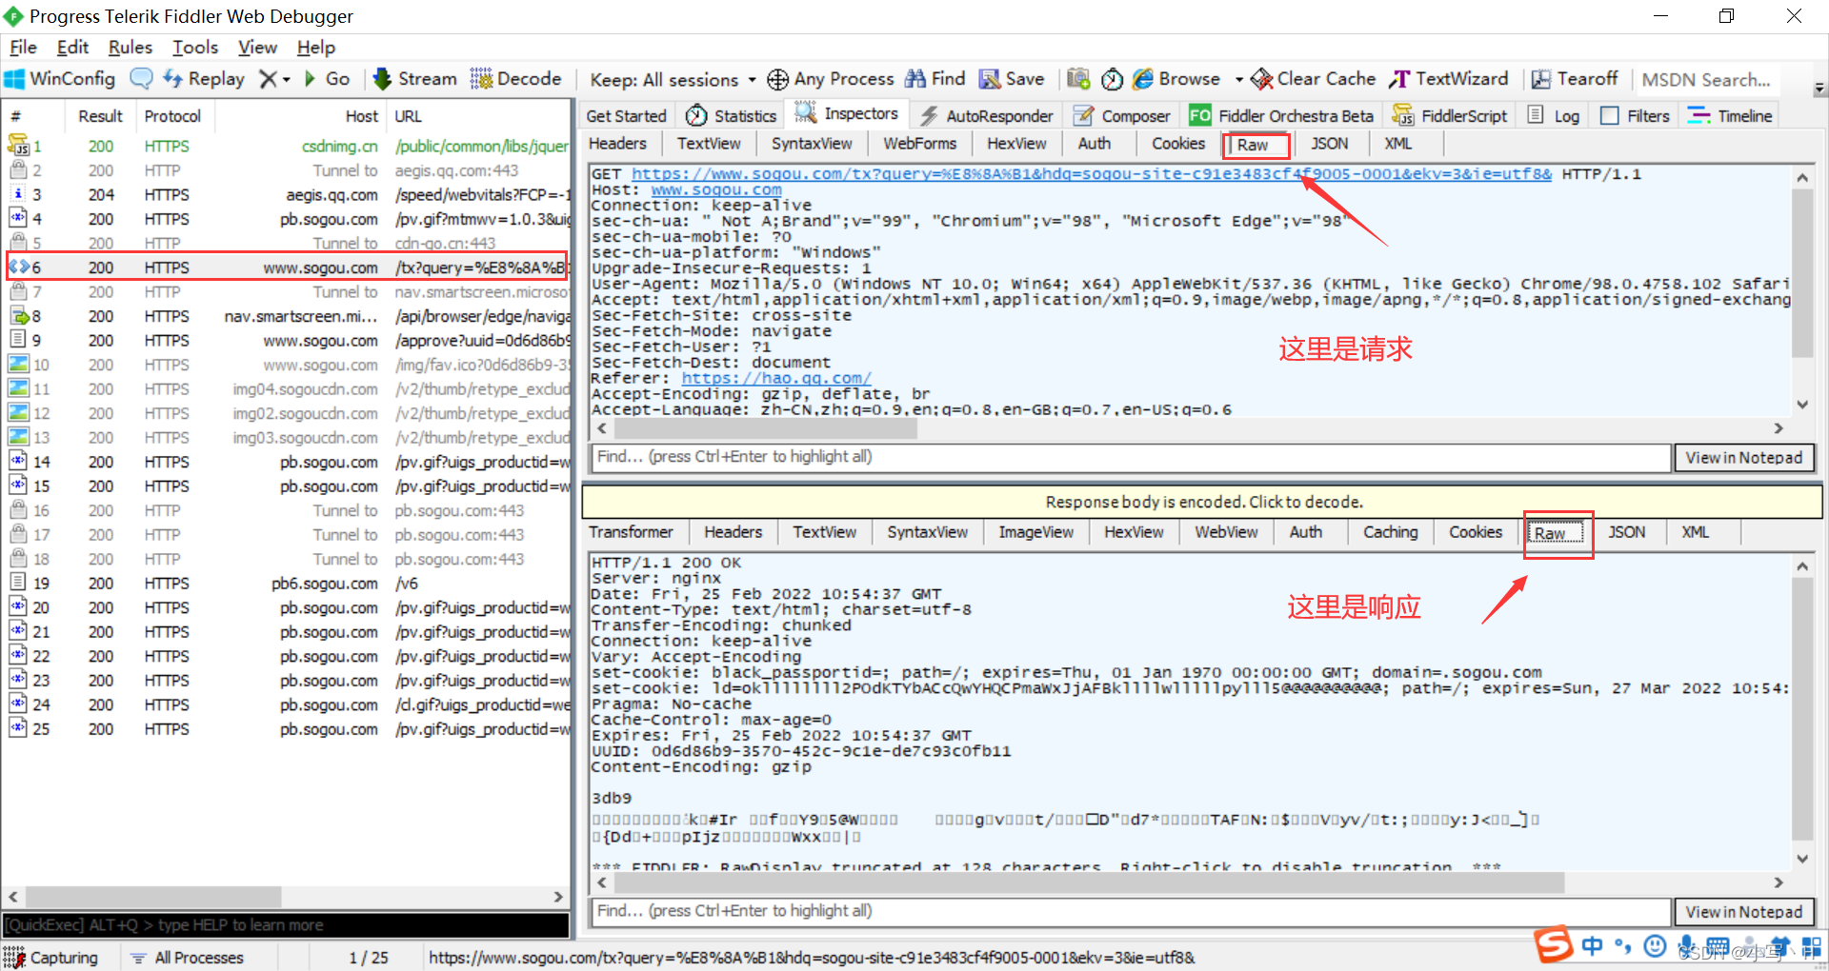Image resolution: width=1829 pixels, height=971 pixels.
Task: Select response ImageView tab
Action: [x=1035, y=532]
